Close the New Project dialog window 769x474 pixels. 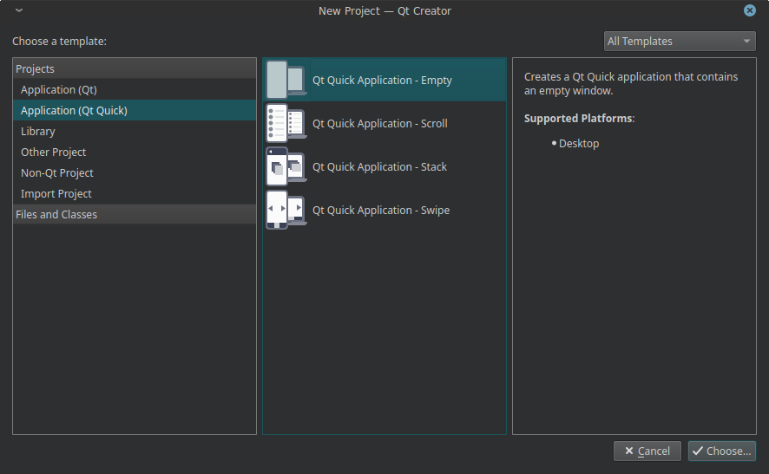[x=749, y=10]
